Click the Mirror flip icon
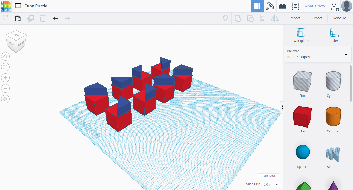The width and height of the screenshot is (353, 190). [x=274, y=18]
